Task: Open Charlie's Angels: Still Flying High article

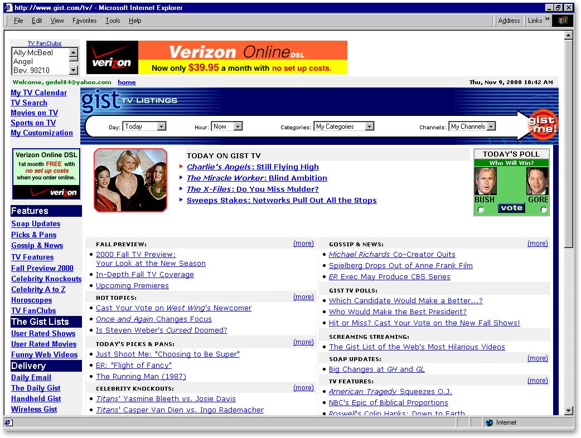Action: 253,167
